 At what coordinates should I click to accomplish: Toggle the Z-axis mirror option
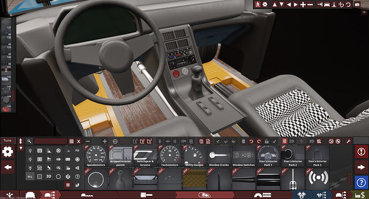150,141
